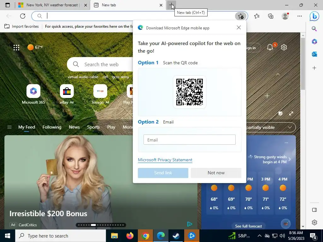323x242 pixels.
Task: Open the Favorites list icon
Action: pos(257,16)
